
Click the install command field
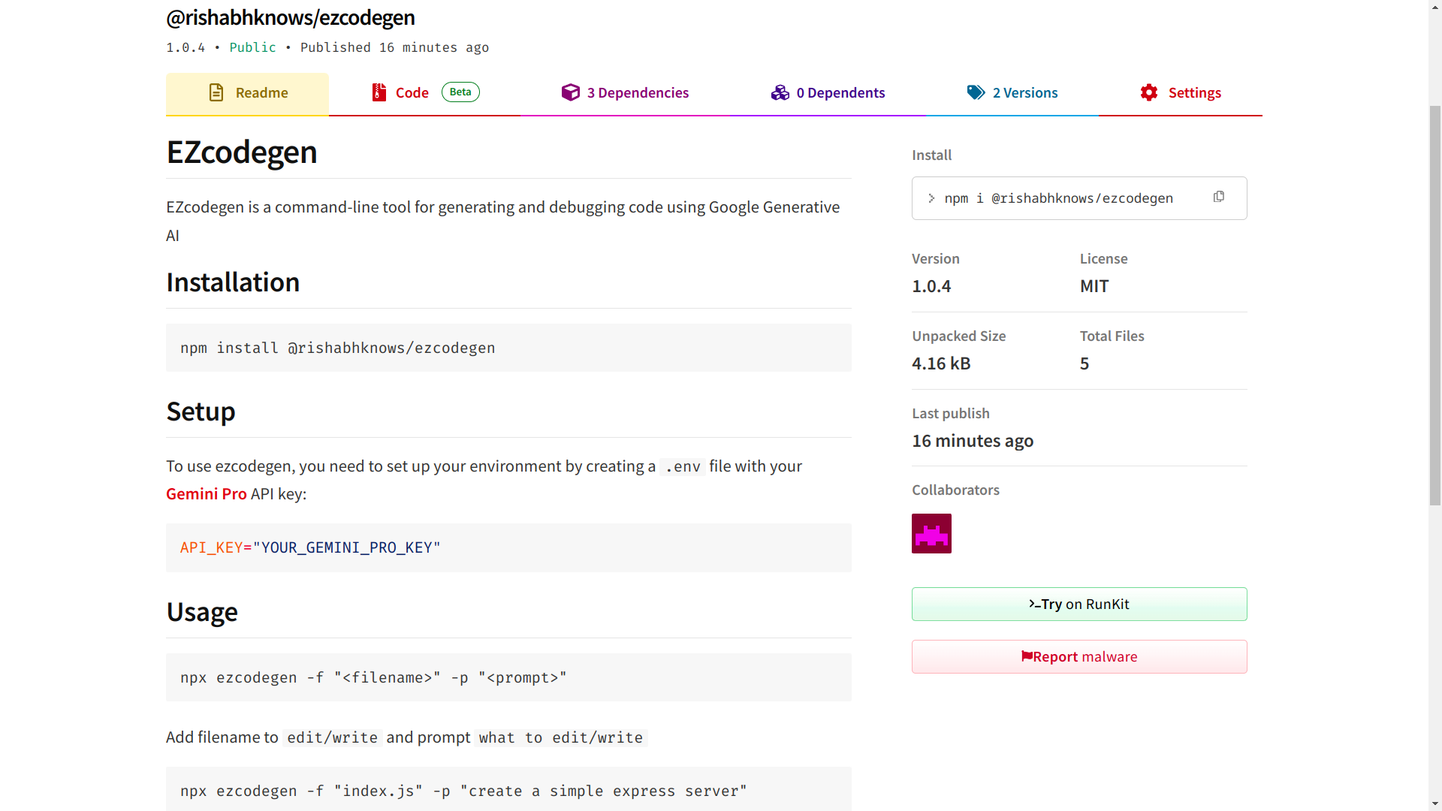pyautogui.click(x=1058, y=198)
